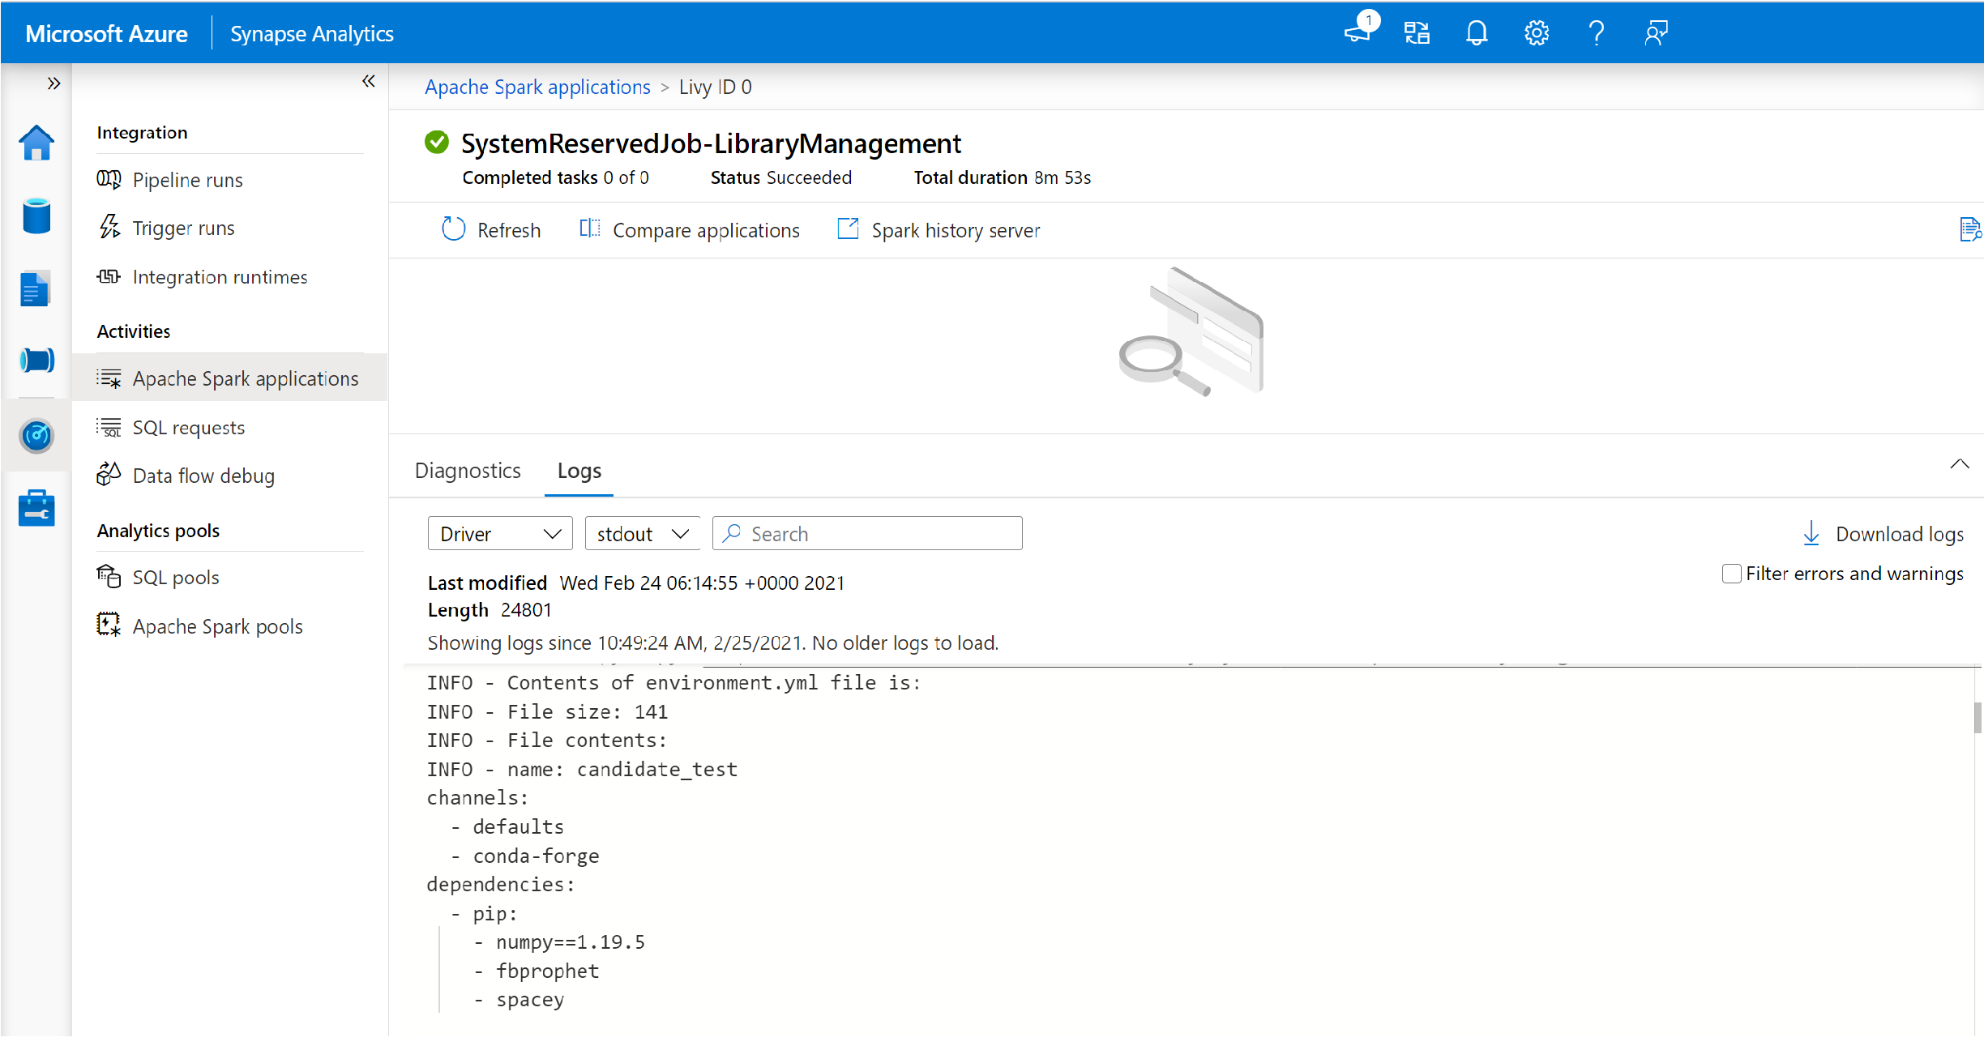Click the Spark history server icon
1984x1063 pixels.
point(846,229)
